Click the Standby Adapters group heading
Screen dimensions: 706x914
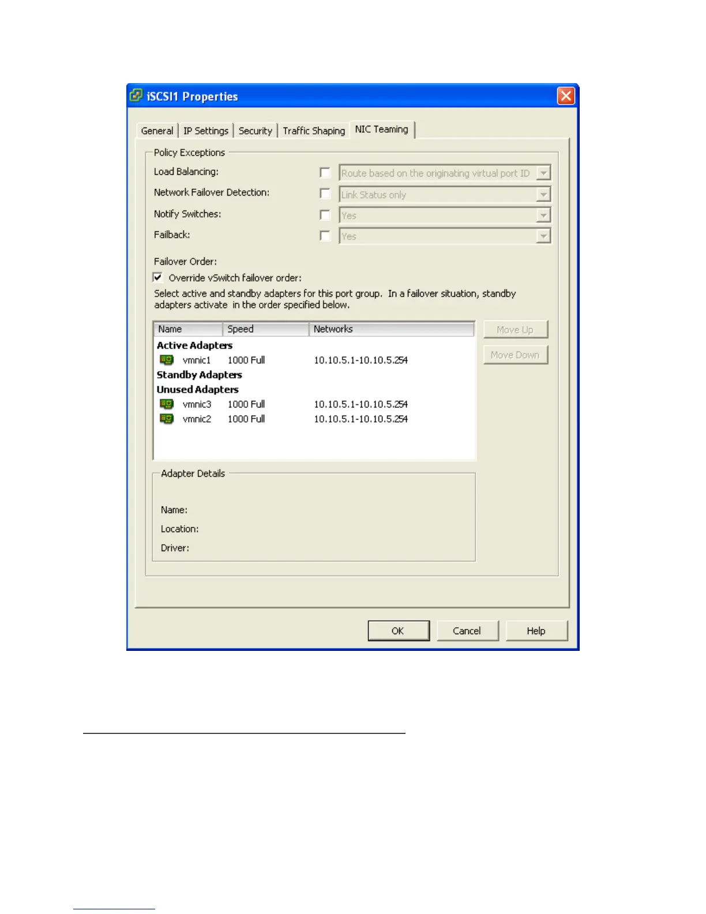point(199,374)
